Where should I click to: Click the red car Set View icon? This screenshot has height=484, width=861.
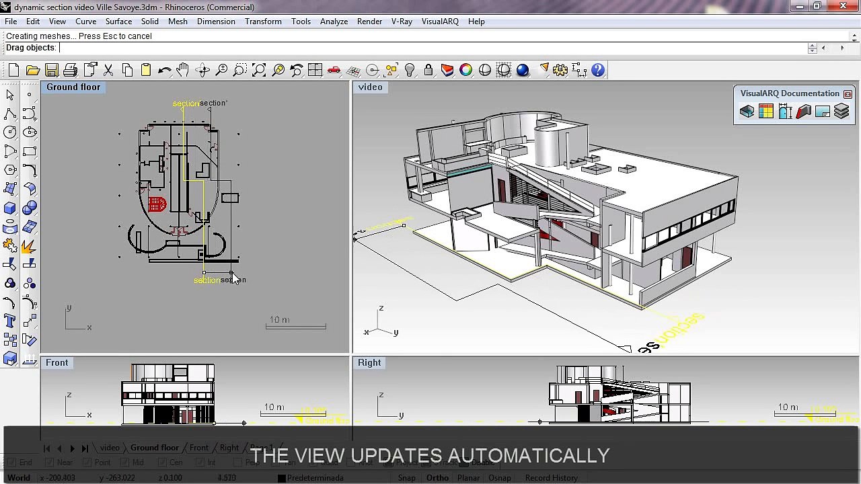tap(334, 70)
